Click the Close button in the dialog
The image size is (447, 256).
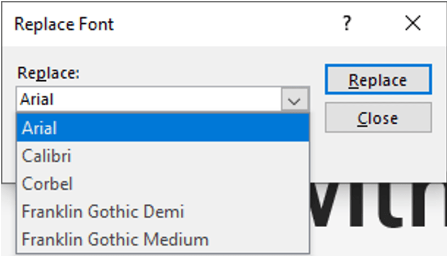(377, 118)
